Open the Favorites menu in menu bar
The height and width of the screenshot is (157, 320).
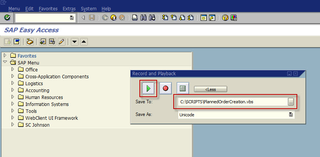(48, 9)
